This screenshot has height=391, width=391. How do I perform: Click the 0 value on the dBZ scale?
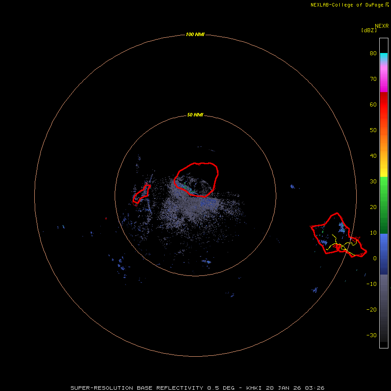pos(375,258)
